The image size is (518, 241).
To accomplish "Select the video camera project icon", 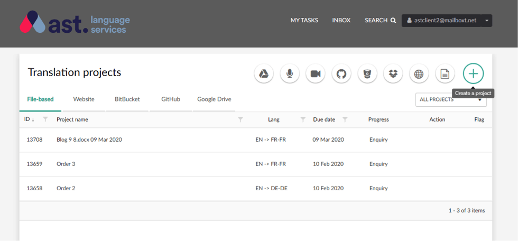I will coord(316,73).
